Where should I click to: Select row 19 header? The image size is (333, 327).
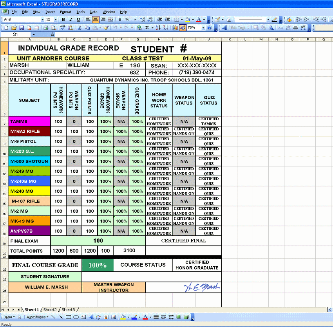4,241
